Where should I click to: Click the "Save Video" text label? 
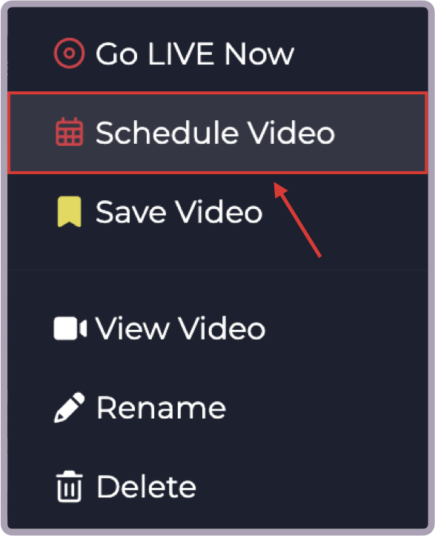click(179, 211)
